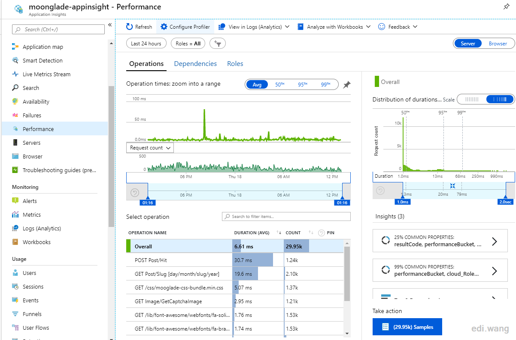Switch to the Operations tab
The image size is (516, 340).
[x=146, y=64]
